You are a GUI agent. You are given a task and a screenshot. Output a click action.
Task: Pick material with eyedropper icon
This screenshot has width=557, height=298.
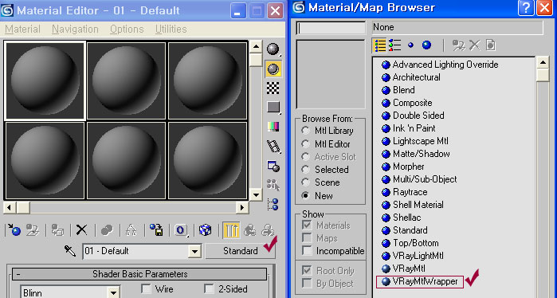(70, 251)
